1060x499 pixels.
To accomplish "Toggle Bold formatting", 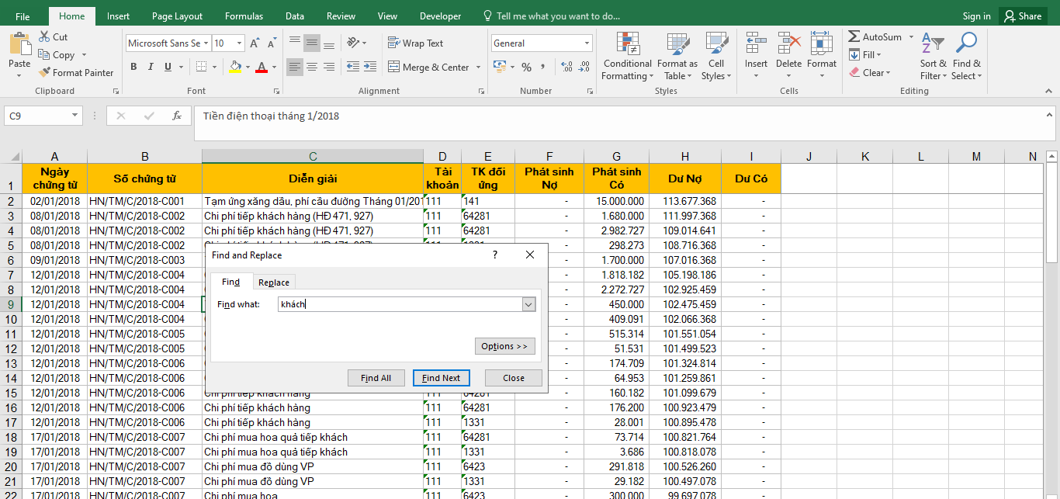I will [133, 68].
